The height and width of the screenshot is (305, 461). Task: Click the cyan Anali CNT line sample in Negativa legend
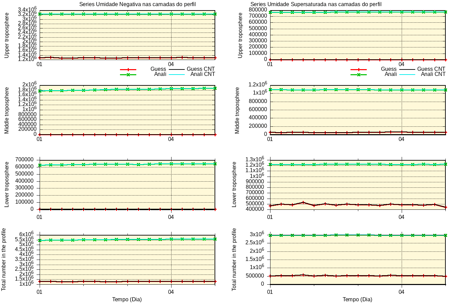pos(177,75)
